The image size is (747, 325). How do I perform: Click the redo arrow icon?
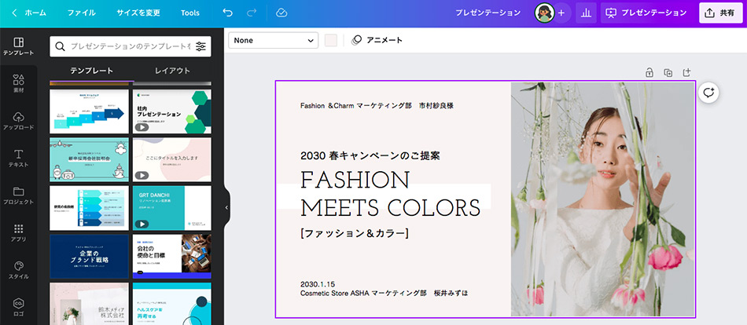tap(252, 13)
